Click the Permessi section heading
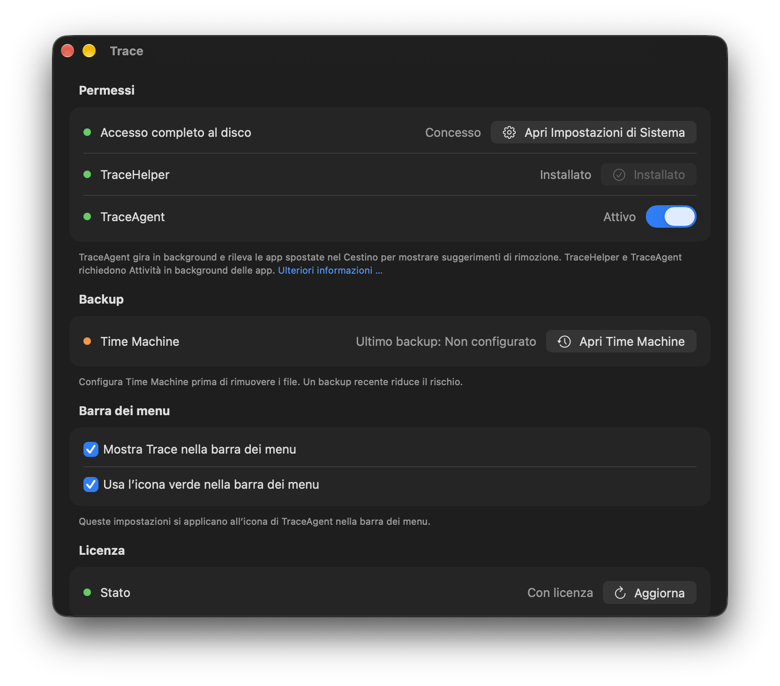 [106, 90]
